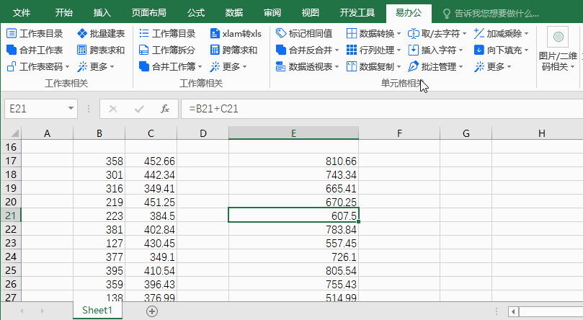Select the Sheet1 sheet tab

pyautogui.click(x=97, y=311)
